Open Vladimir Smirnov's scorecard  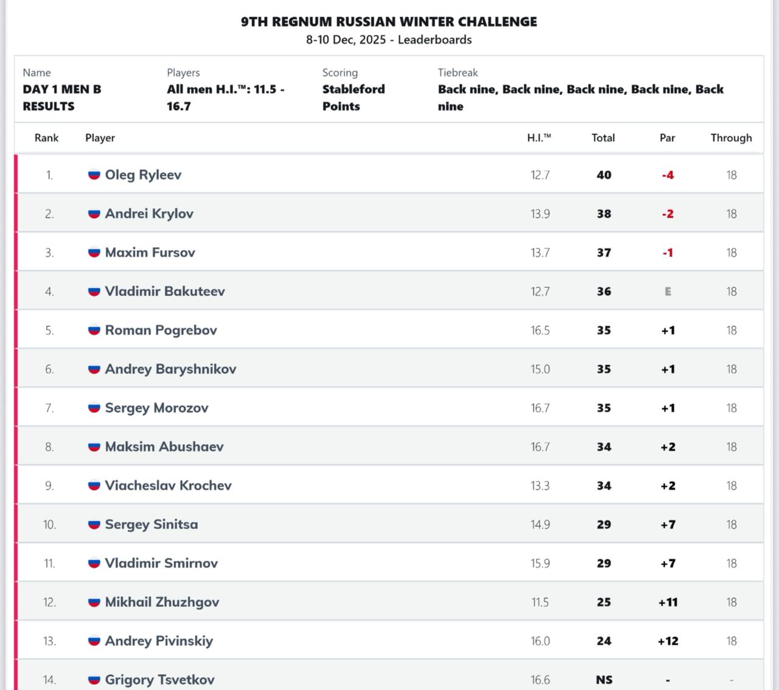tap(161, 563)
